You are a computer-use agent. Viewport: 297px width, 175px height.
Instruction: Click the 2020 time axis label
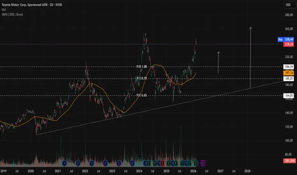(x=31, y=171)
